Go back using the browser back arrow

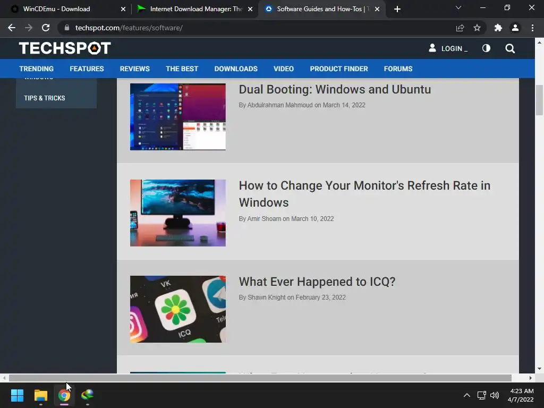(x=12, y=28)
